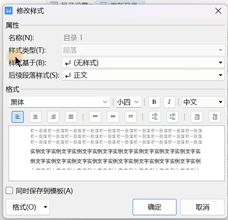Open the 样式类型 段落 dropdown

[143, 50]
